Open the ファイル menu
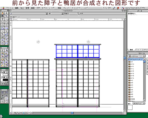 [9, 8]
